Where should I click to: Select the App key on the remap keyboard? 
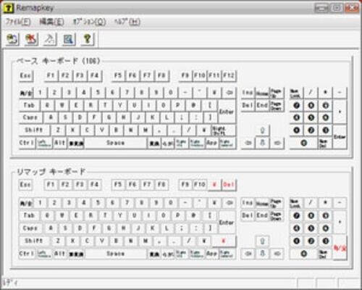tap(212, 254)
